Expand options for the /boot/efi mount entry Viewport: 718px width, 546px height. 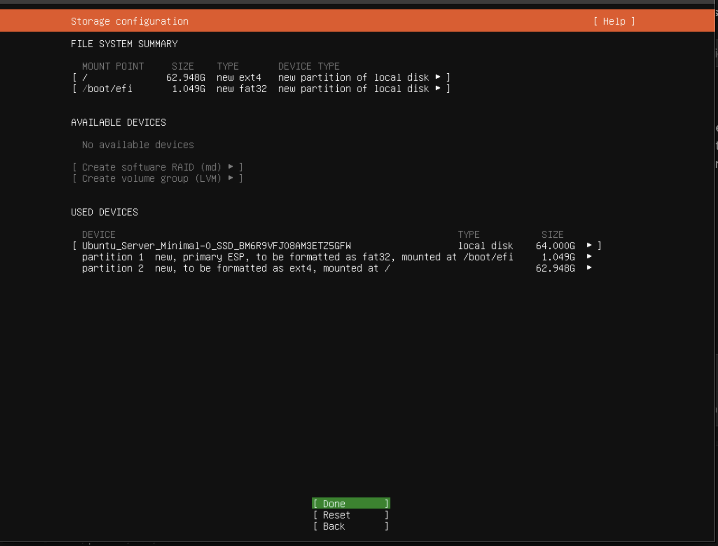click(438, 89)
